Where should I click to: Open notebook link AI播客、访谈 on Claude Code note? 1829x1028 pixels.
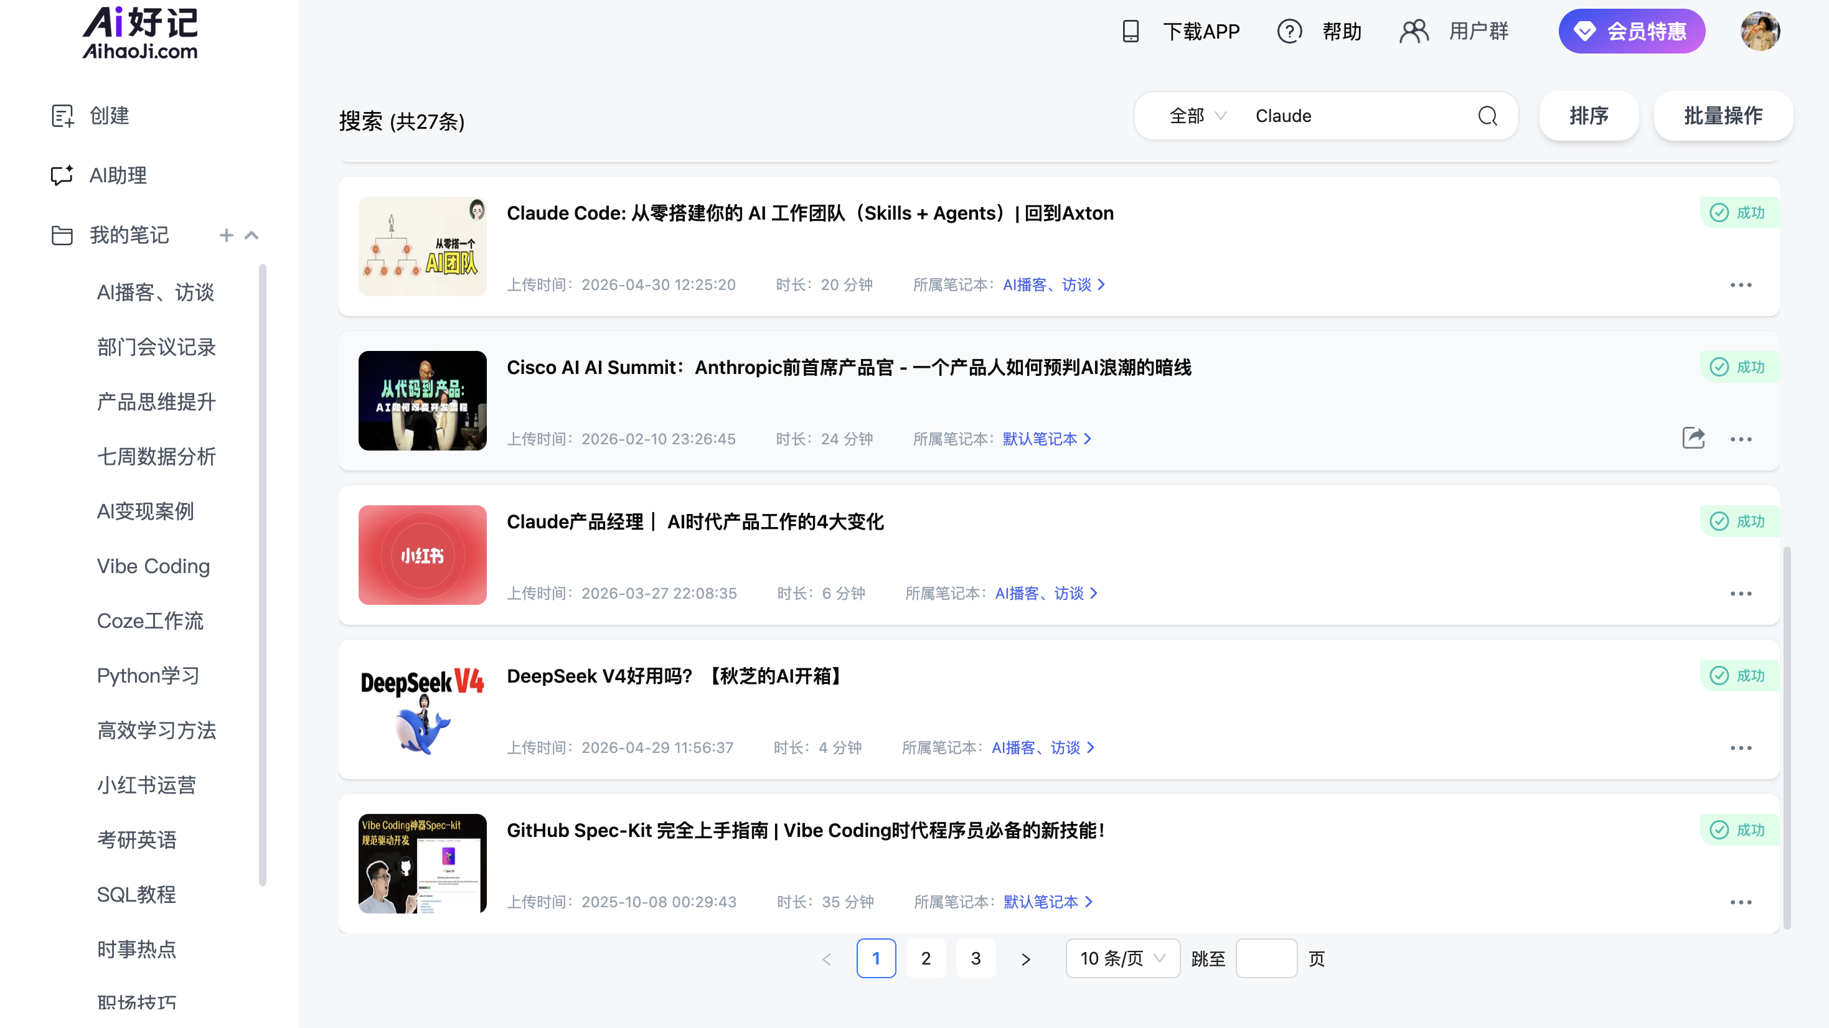coord(1054,284)
